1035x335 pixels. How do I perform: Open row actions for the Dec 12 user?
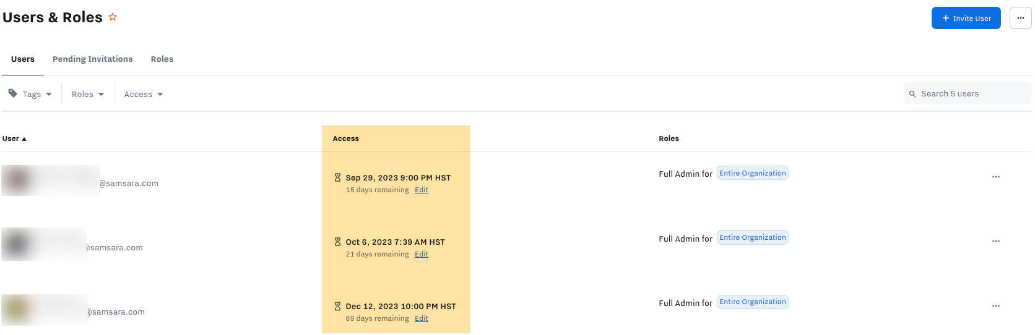[x=995, y=306]
